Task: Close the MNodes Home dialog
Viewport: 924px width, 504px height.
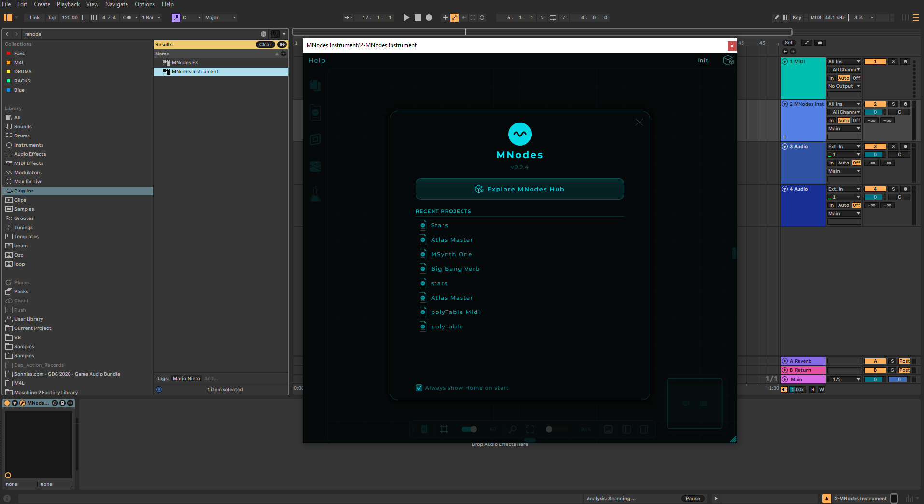Action: coord(639,122)
